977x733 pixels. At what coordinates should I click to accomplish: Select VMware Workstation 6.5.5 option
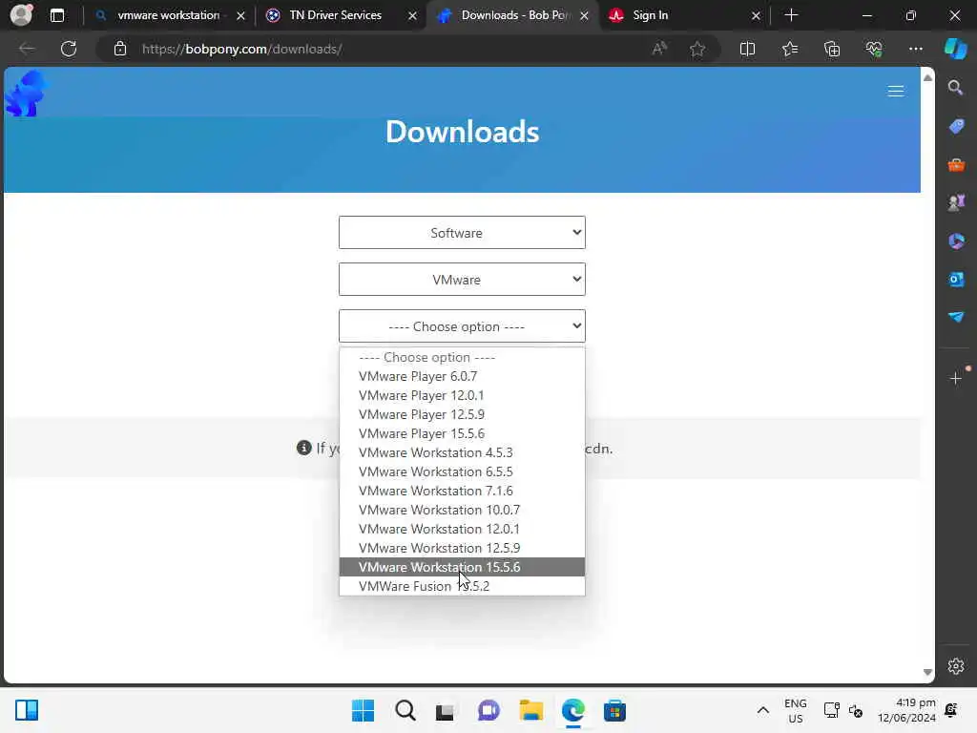click(x=462, y=471)
